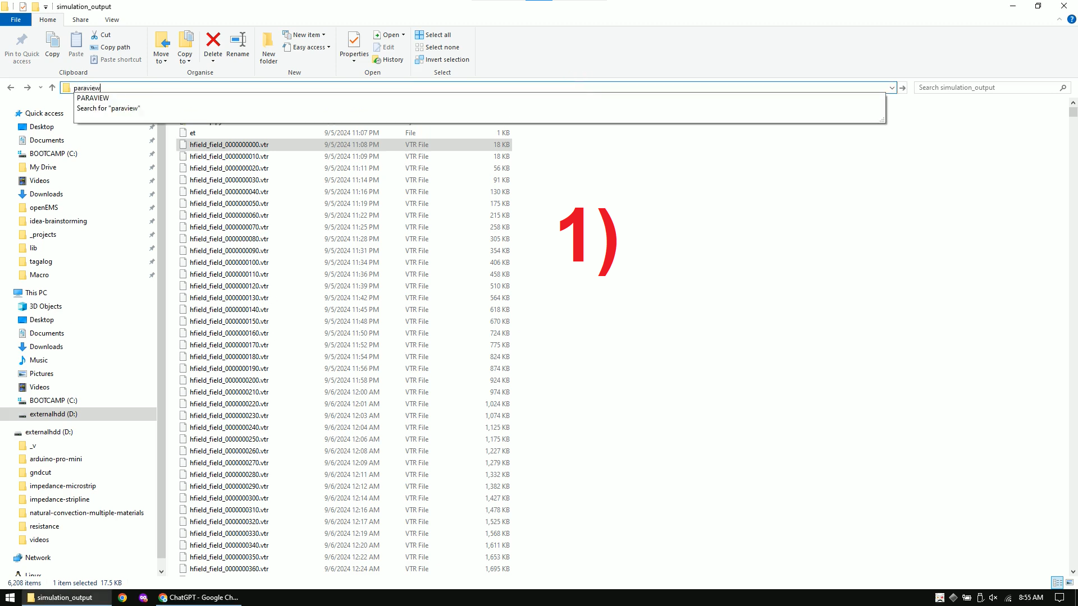Open the New item dropdown

click(x=304, y=35)
